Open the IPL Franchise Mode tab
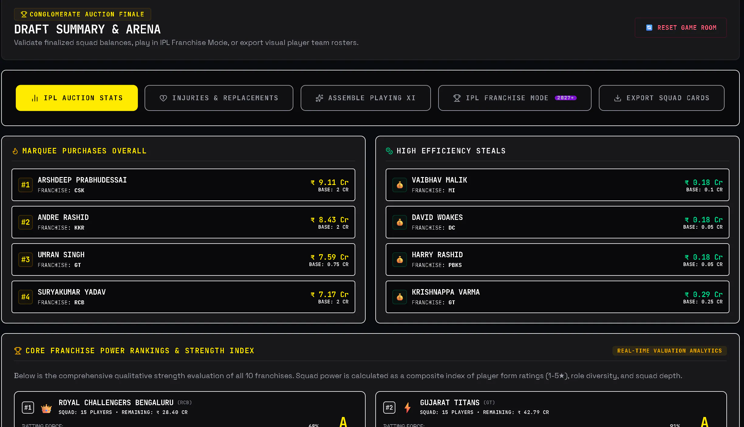The image size is (744, 427). [x=515, y=98]
